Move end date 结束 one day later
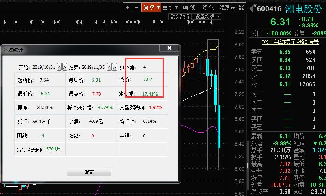Viewport: 326px width, 196px height. tap(114, 67)
